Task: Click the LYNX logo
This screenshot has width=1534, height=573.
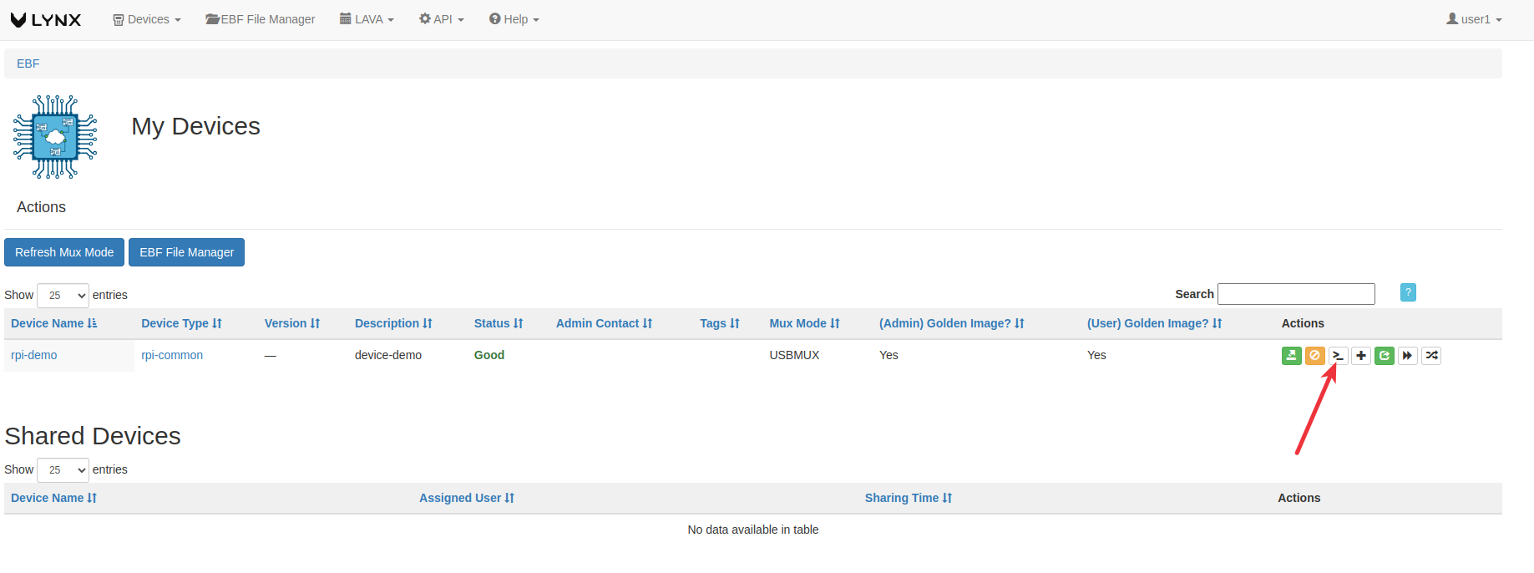Action: 46,19
